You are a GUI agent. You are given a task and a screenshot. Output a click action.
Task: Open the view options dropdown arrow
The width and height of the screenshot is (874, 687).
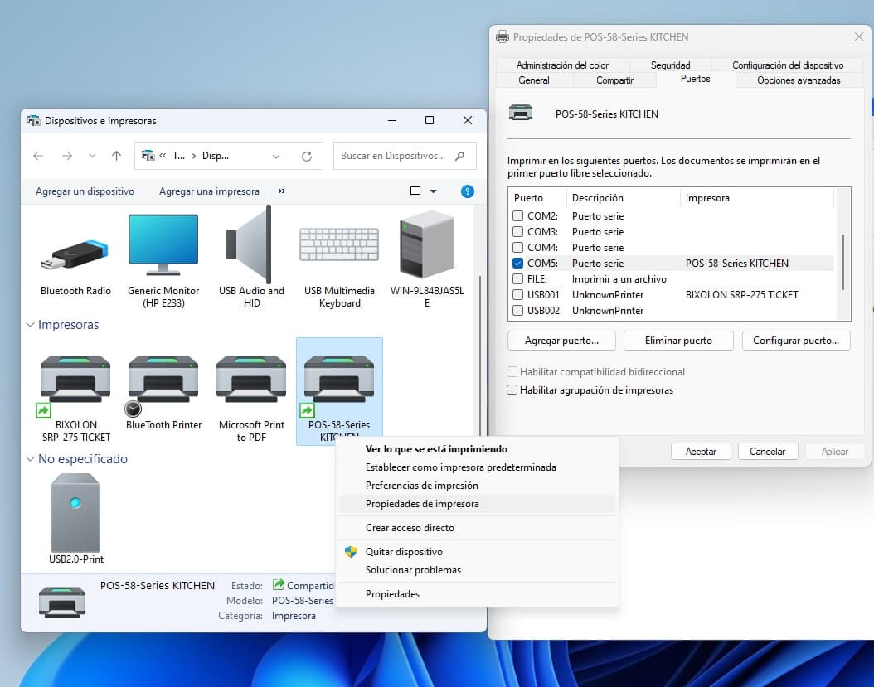[433, 191]
